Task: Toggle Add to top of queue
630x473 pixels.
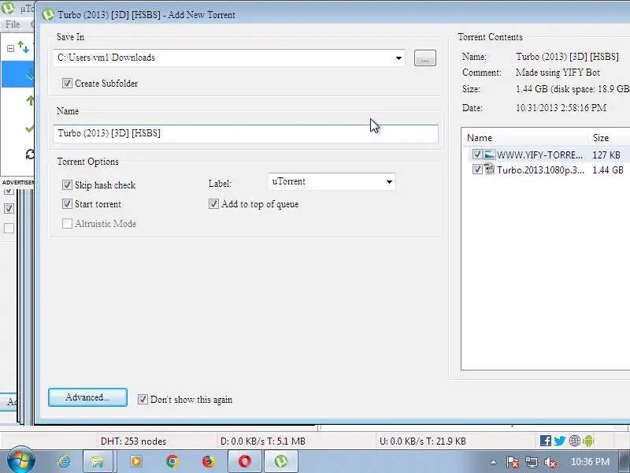Action: click(213, 204)
